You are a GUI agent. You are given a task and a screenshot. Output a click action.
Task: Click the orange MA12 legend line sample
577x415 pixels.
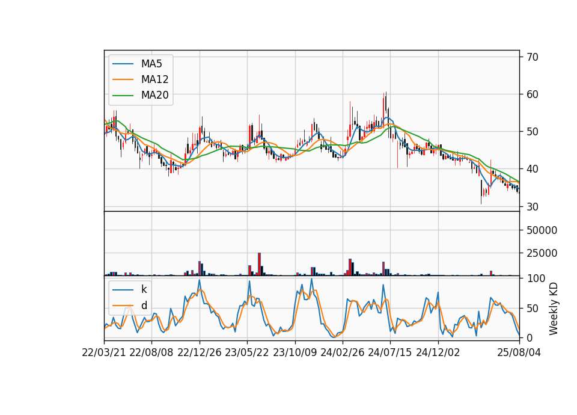point(123,79)
